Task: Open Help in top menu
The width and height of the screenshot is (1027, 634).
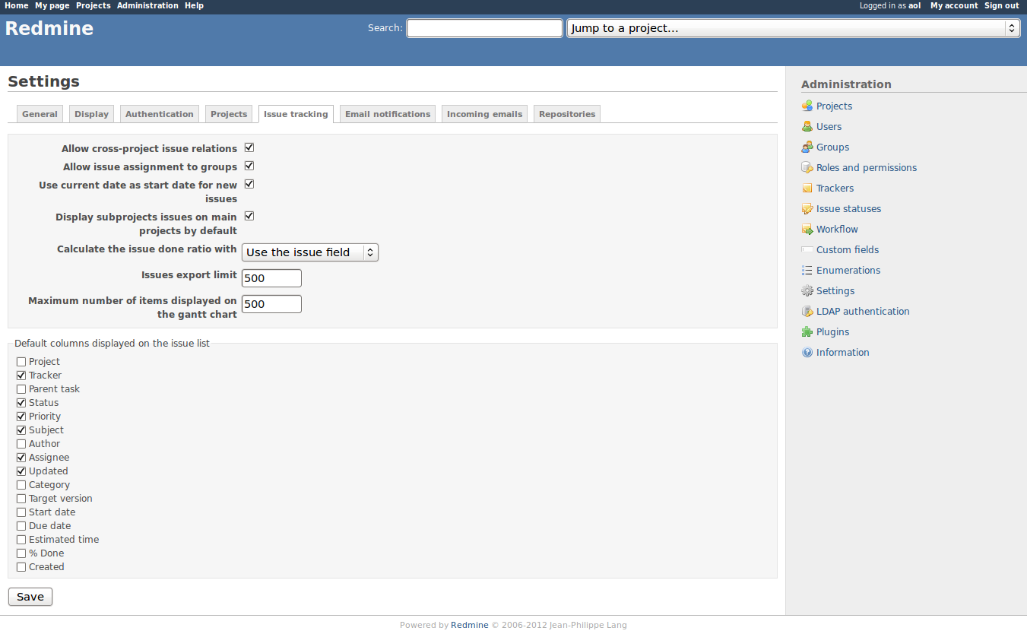Action: 194,5
